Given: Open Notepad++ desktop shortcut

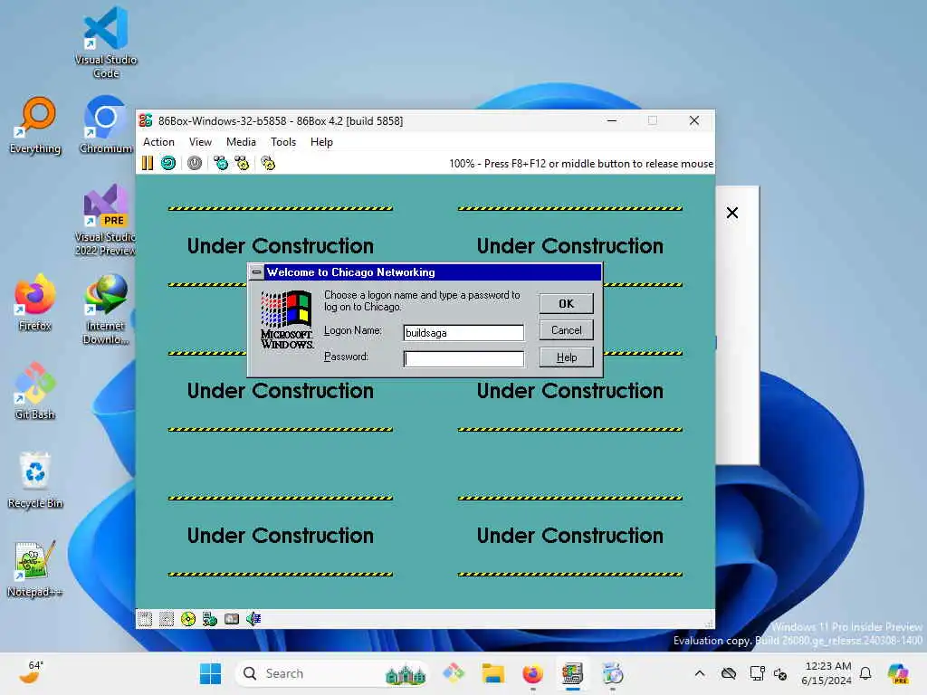Looking at the screenshot, I should 35,568.
